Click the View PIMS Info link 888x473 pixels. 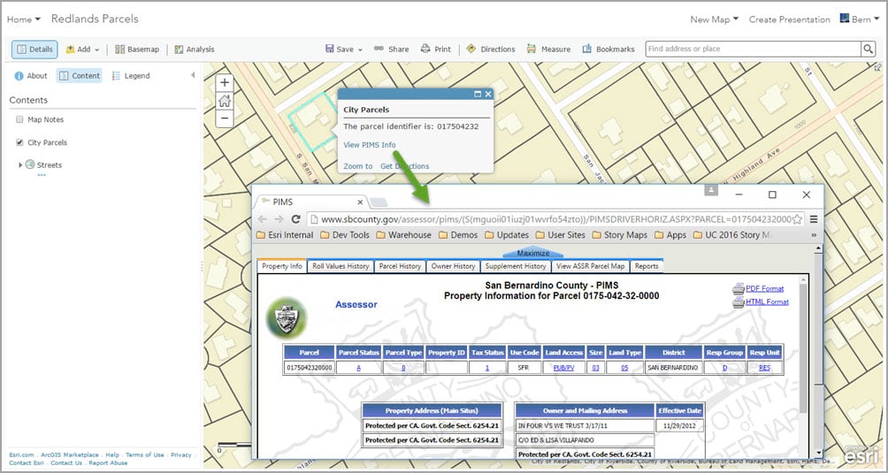(369, 145)
